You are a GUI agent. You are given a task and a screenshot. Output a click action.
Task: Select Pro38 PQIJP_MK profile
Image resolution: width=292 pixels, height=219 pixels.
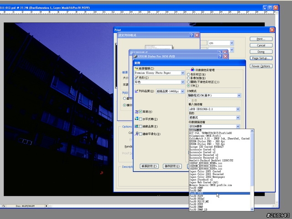[219, 202]
